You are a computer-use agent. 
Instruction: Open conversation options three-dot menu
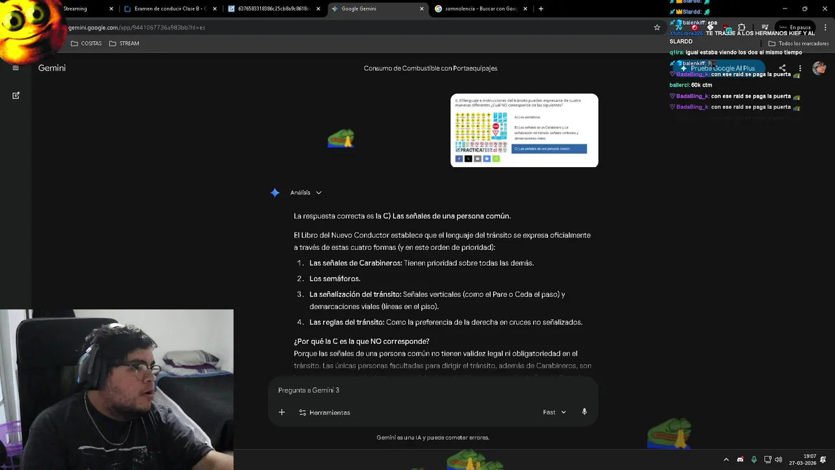pos(800,68)
